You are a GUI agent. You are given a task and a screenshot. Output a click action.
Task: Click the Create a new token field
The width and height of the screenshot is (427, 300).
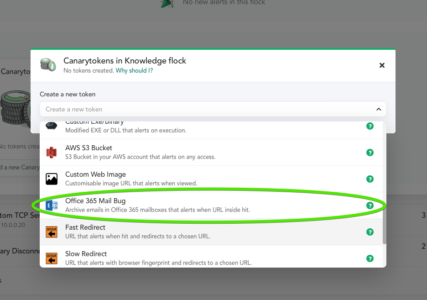pyautogui.click(x=213, y=109)
